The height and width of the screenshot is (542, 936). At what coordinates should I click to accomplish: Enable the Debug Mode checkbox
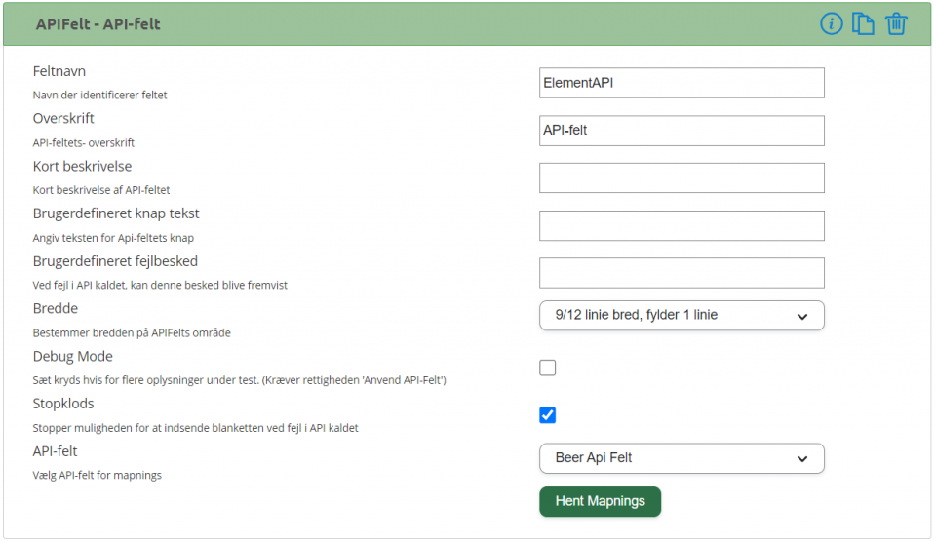547,368
